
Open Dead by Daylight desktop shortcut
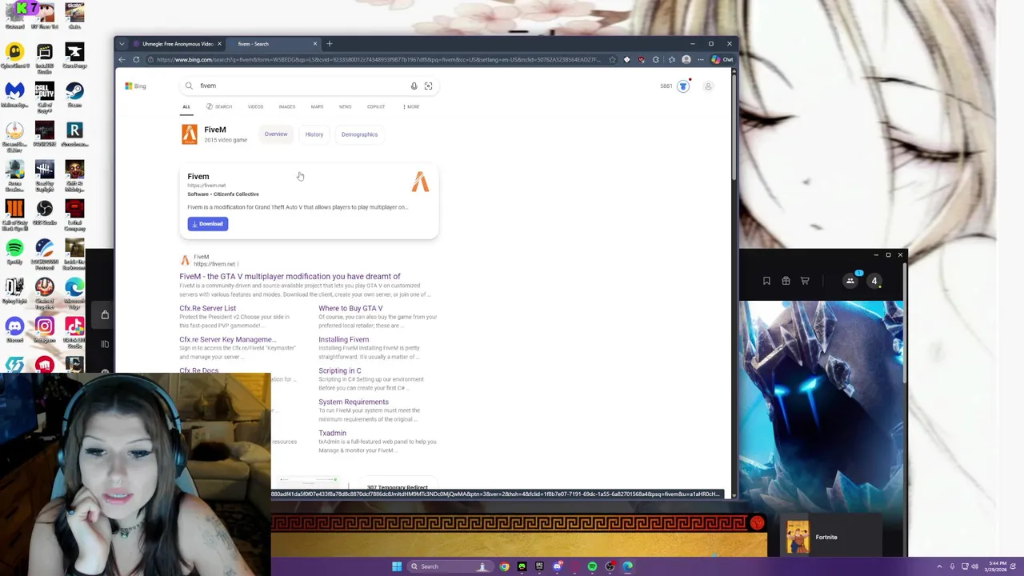(x=44, y=173)
